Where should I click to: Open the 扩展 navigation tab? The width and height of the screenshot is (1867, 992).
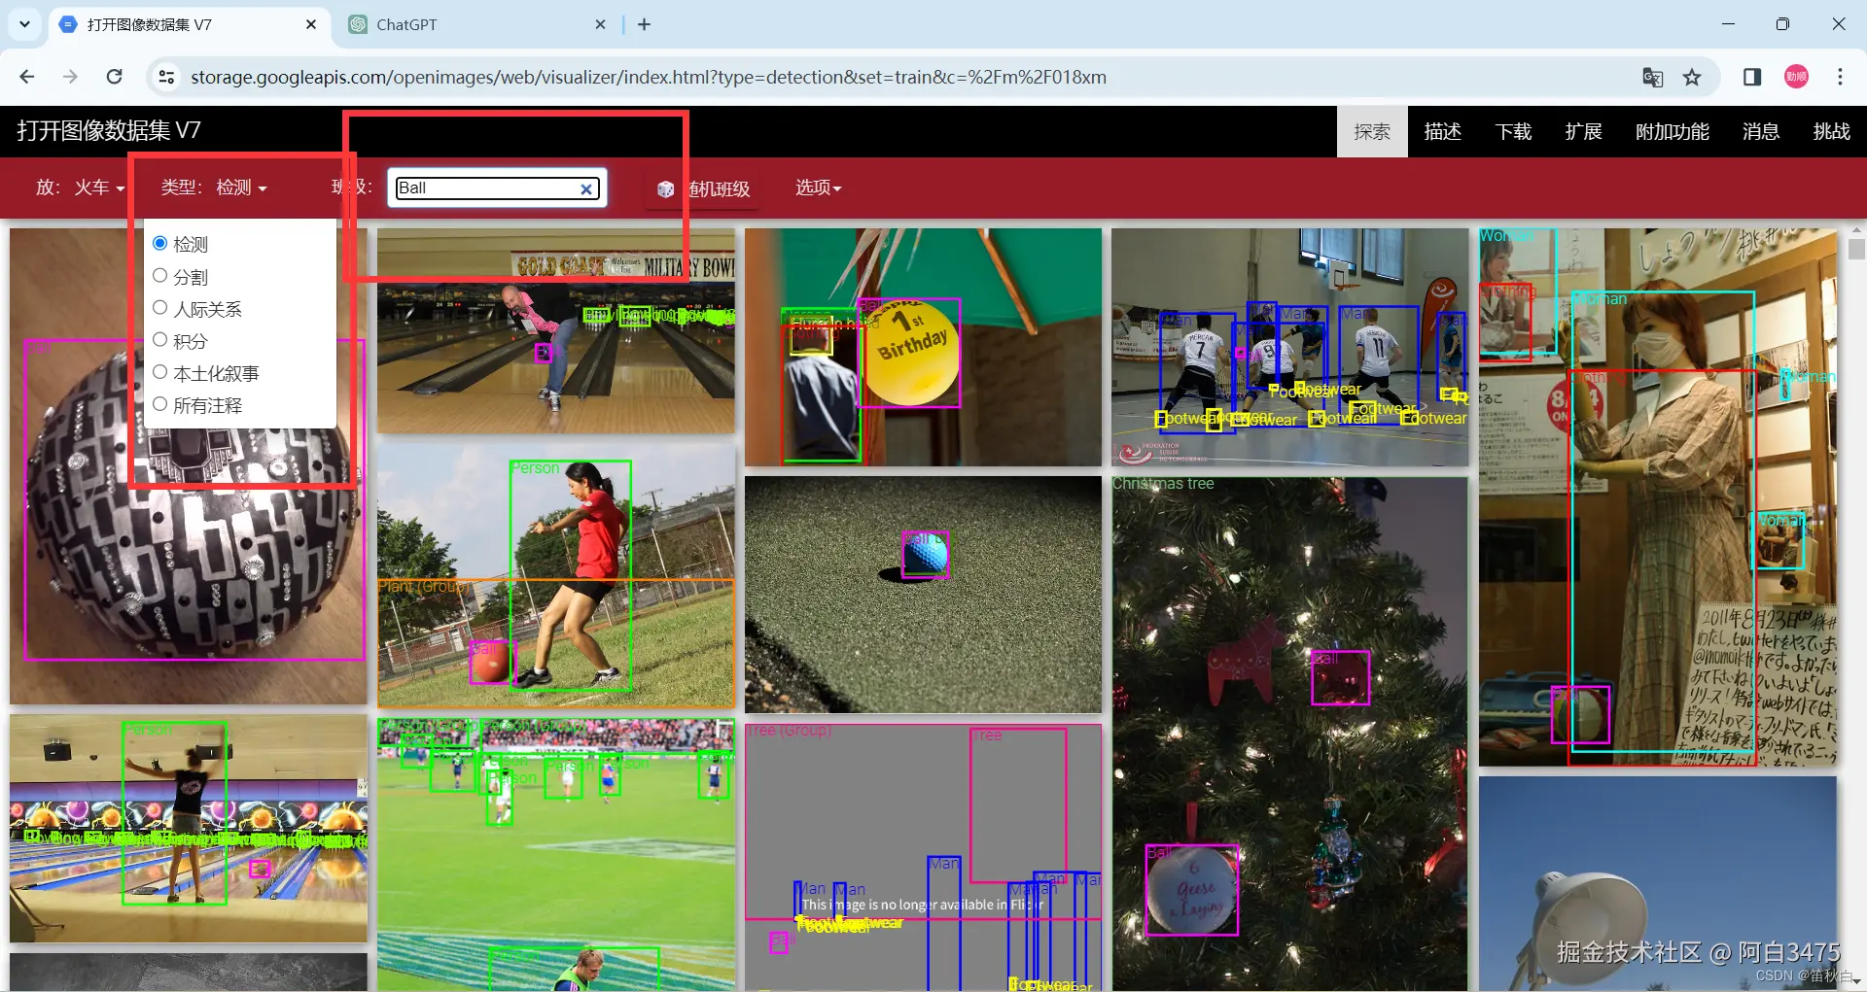[x=1583, y=131]
